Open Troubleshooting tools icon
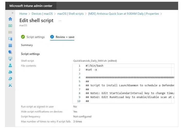Viewport: 185px width, 132px height. pos(10,85)
